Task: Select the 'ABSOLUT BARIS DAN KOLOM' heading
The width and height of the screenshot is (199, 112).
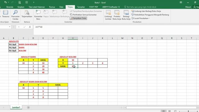Action: [x=33, y=82]
